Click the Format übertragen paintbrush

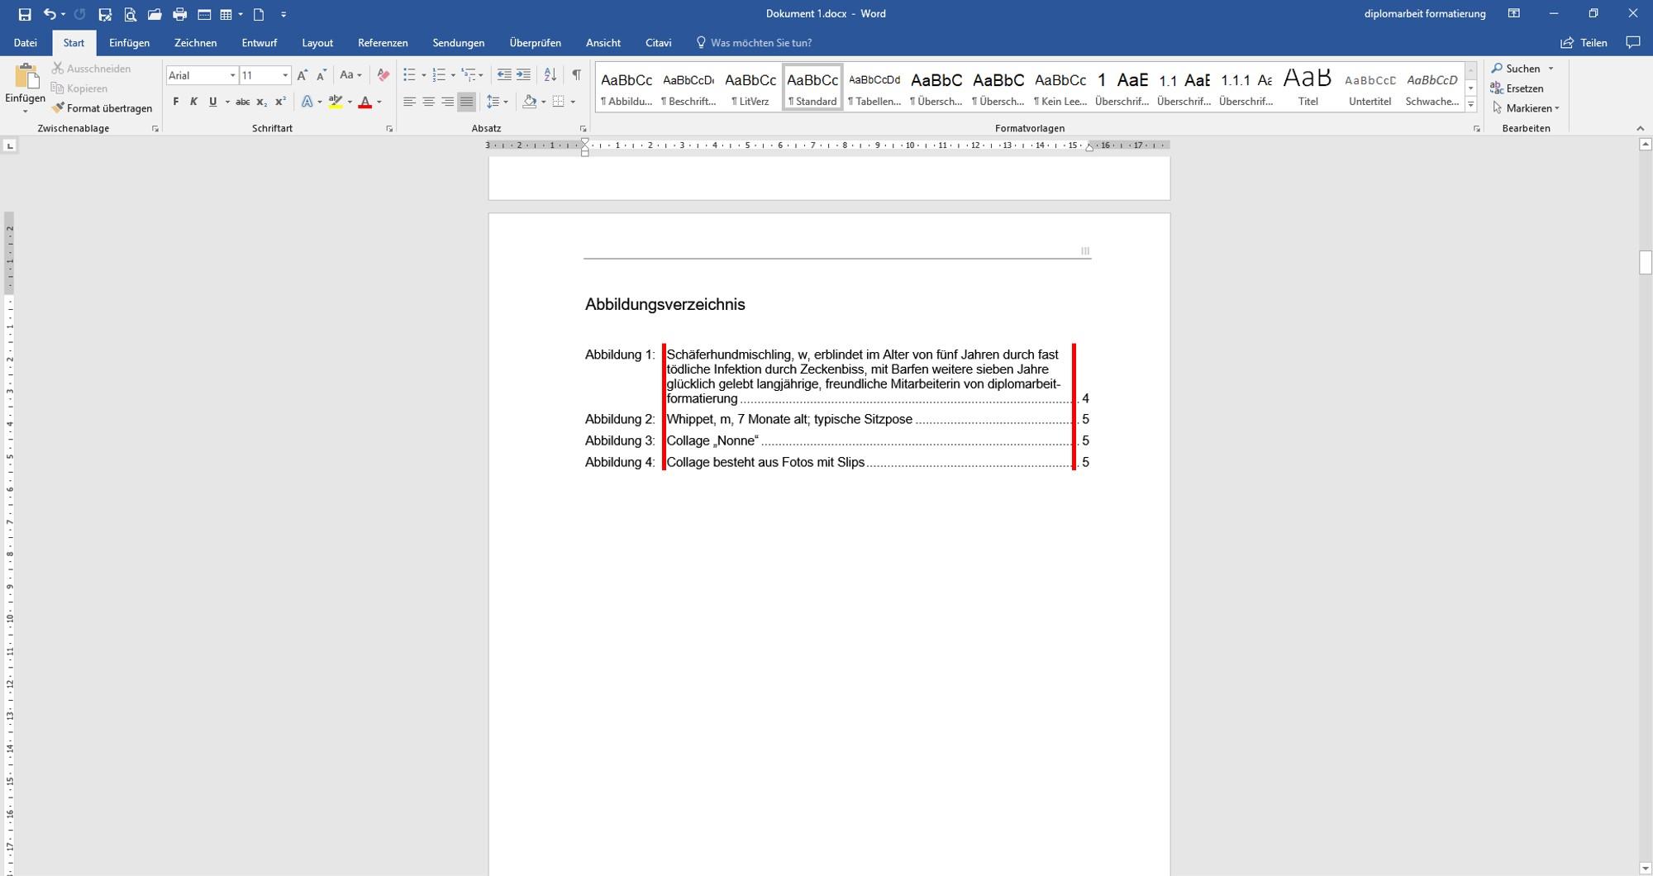pyautogui.click(x=102, y=108)
